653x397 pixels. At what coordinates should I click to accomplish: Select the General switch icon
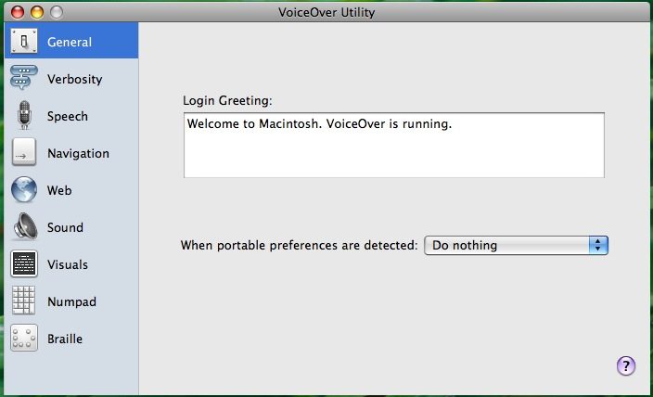[24, 41]
